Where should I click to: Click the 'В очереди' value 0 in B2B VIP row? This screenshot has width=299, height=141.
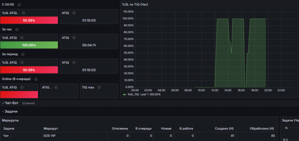[151, 136]
